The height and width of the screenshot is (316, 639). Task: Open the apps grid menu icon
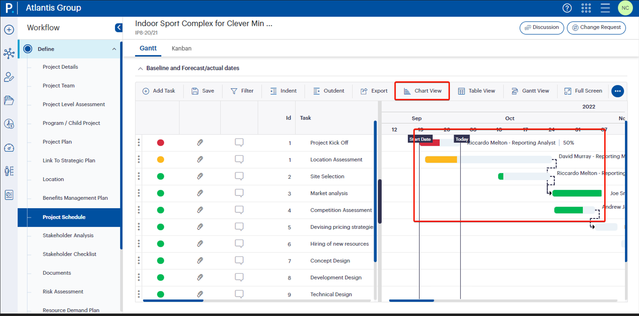click(x=586, y=8)
